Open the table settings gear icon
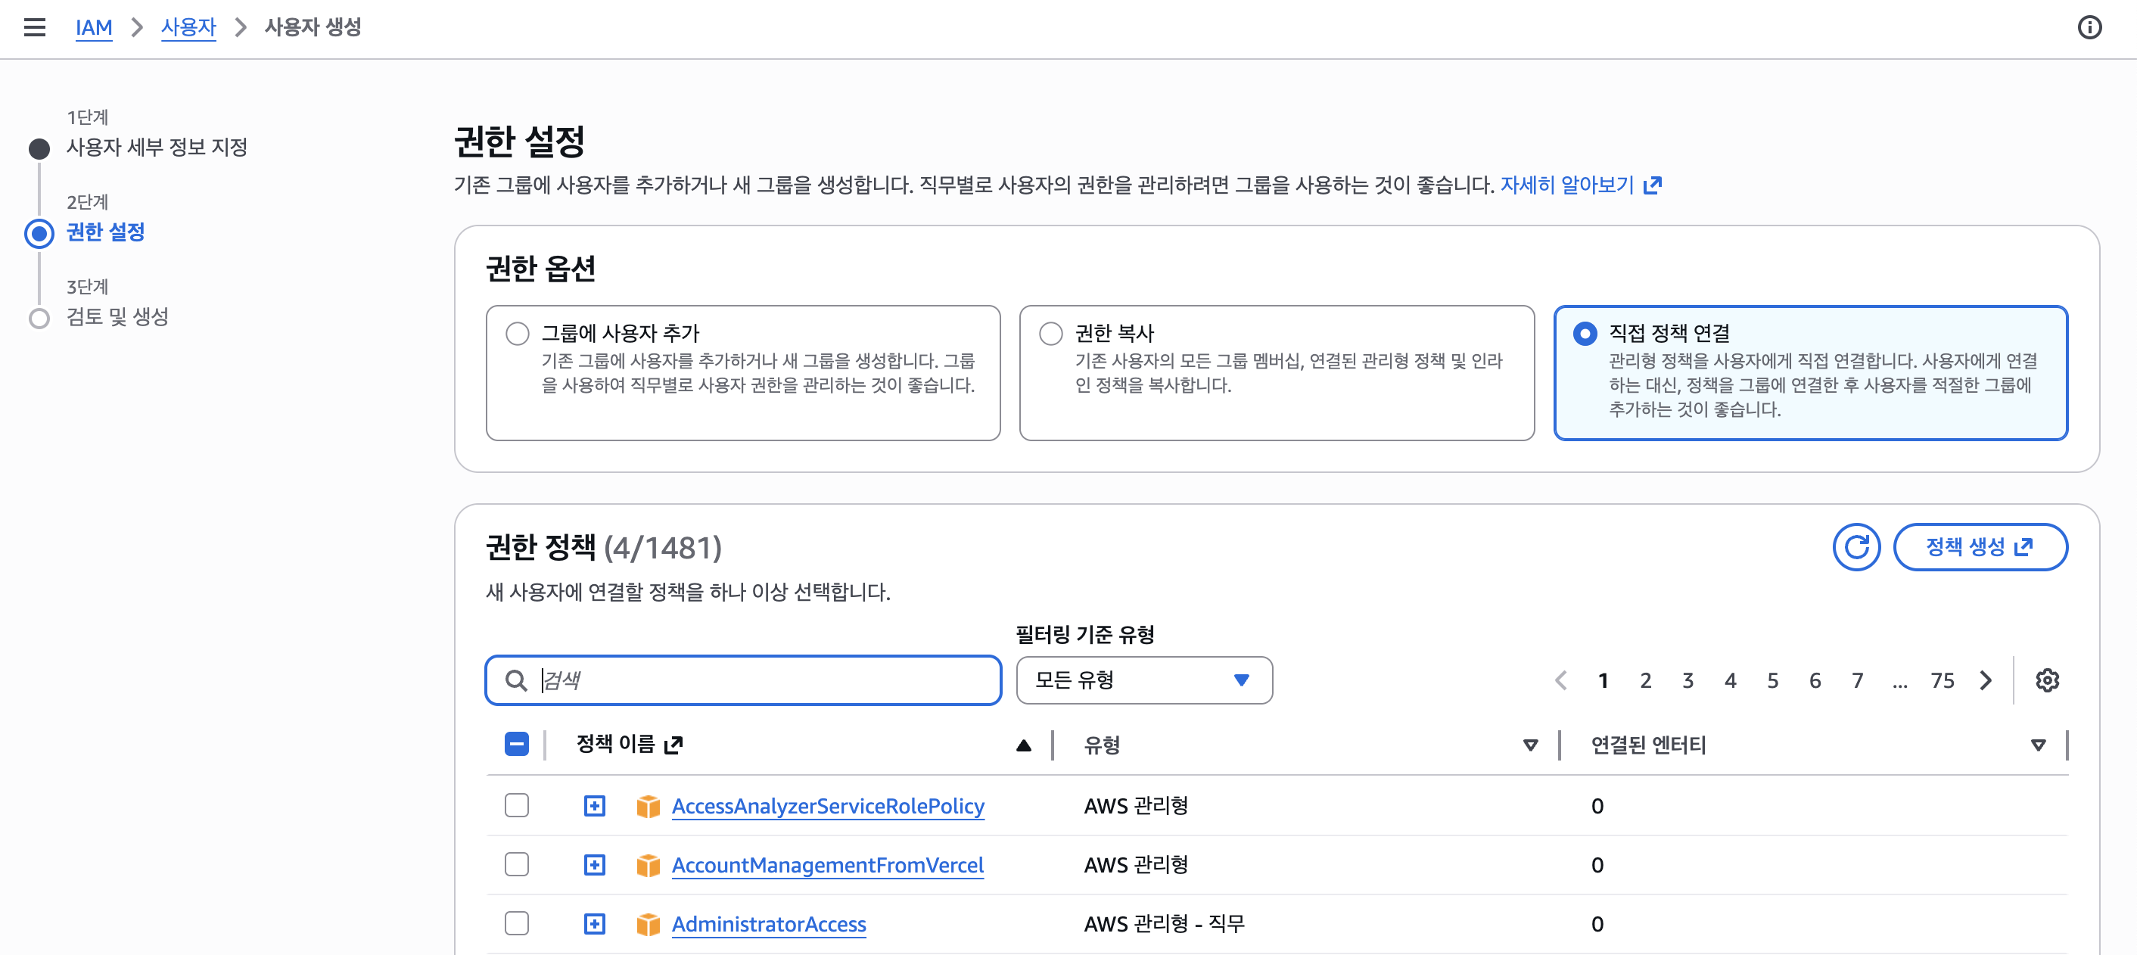 [2047, 680]
